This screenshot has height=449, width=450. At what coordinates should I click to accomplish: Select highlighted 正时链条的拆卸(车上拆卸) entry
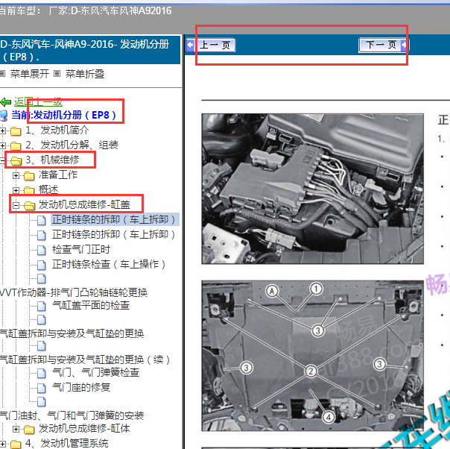[x=115, y=219]
